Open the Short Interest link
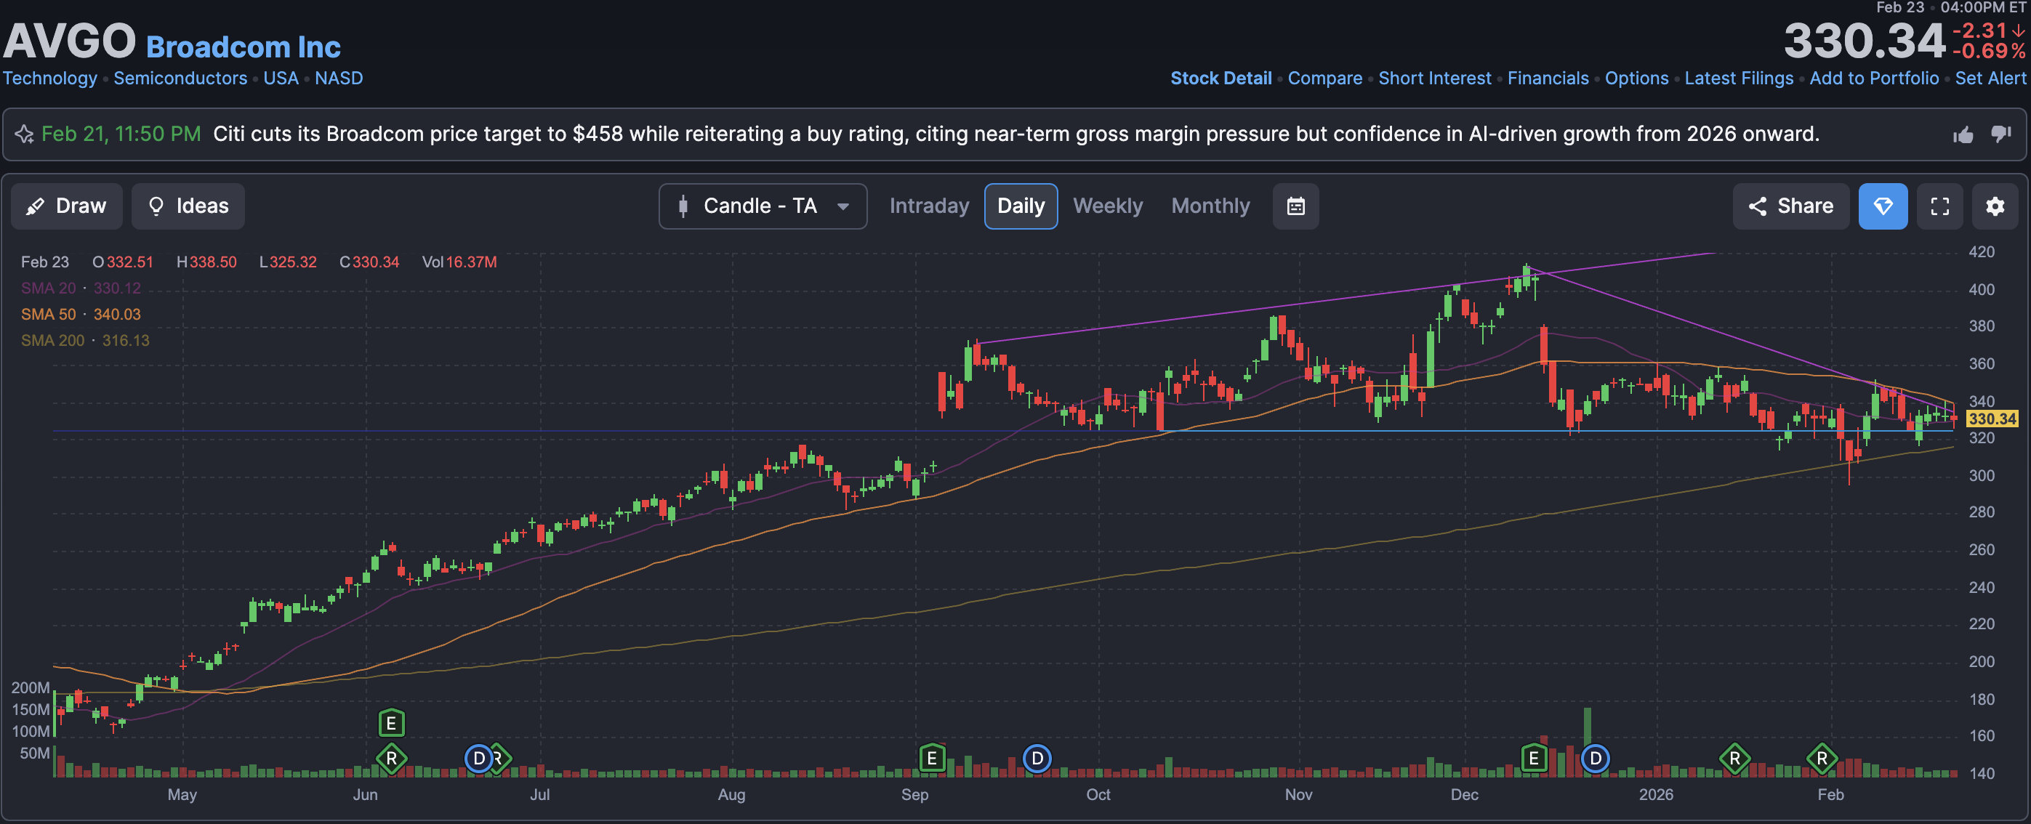This screenshot has height=824, width=2031. click(x=1434, y=78)
